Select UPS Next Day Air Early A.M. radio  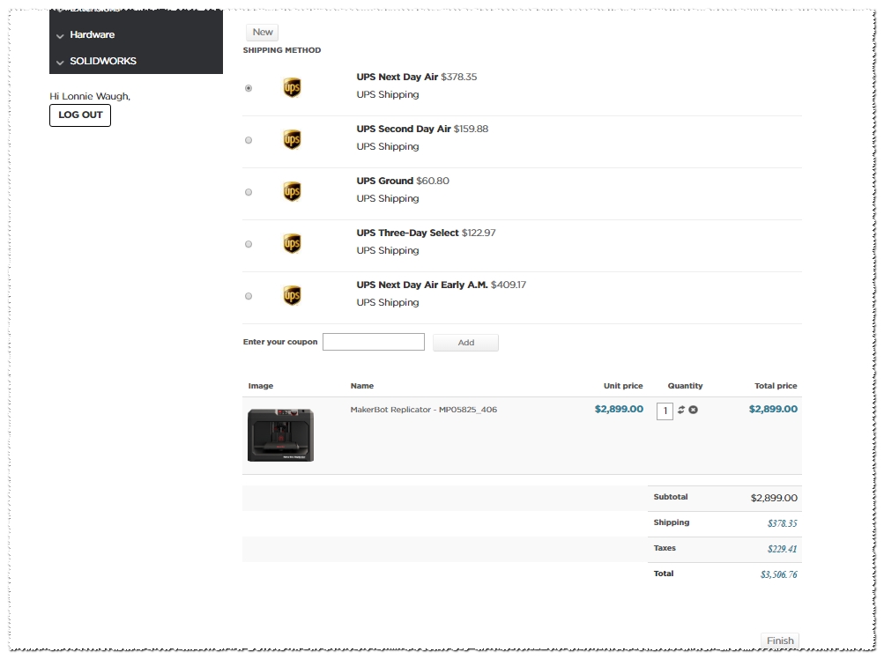tap(249, 296)
